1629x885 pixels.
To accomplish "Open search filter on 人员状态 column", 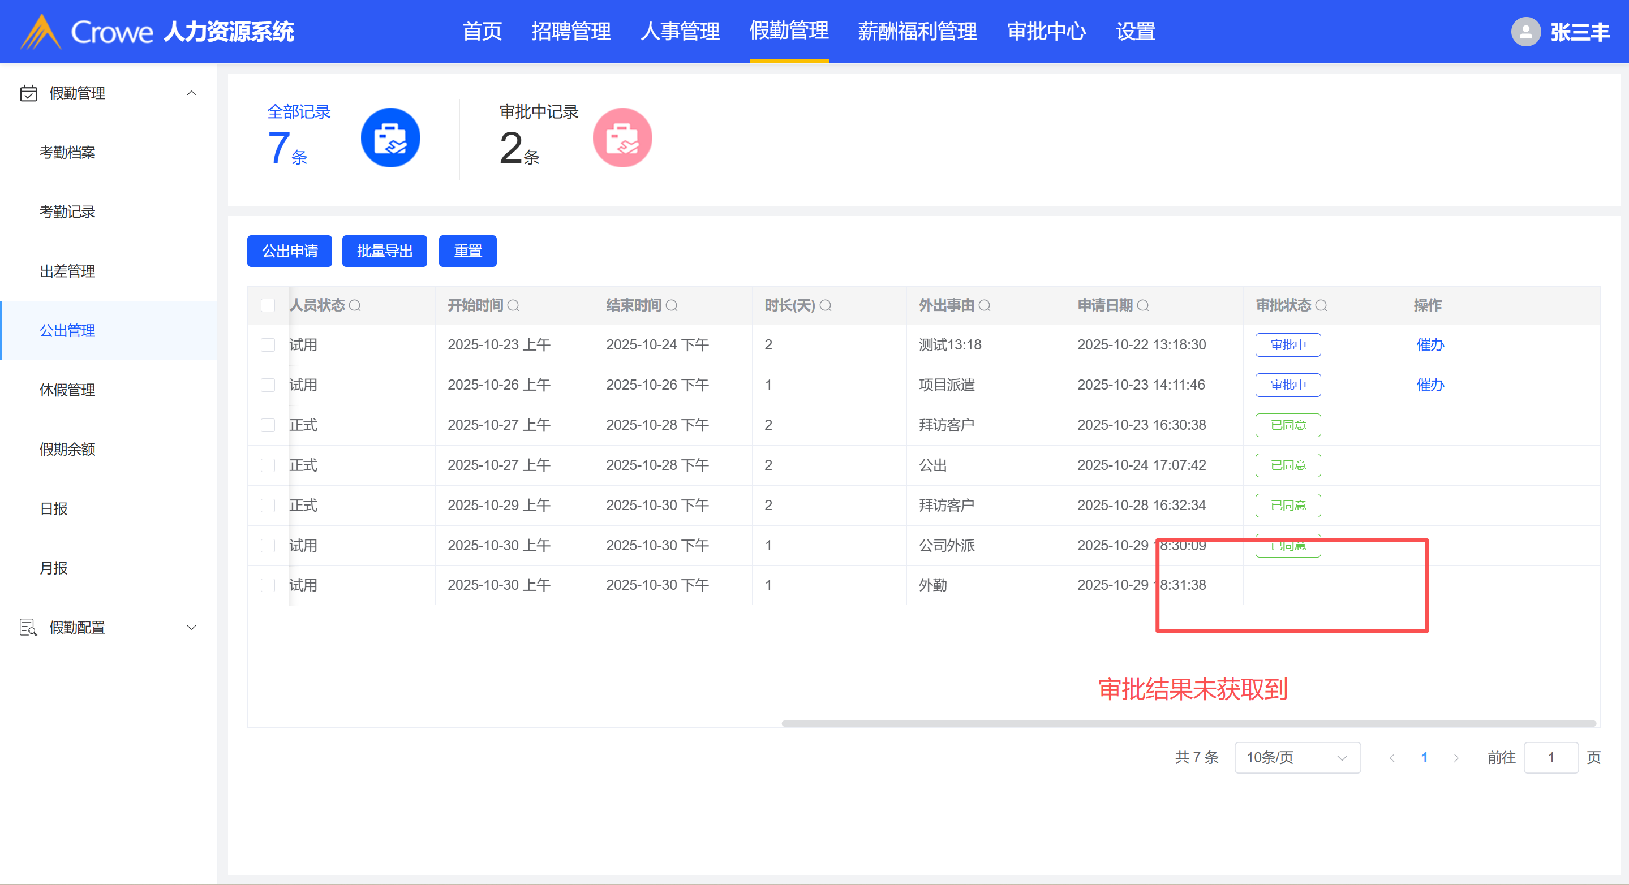I will [355, 305].
